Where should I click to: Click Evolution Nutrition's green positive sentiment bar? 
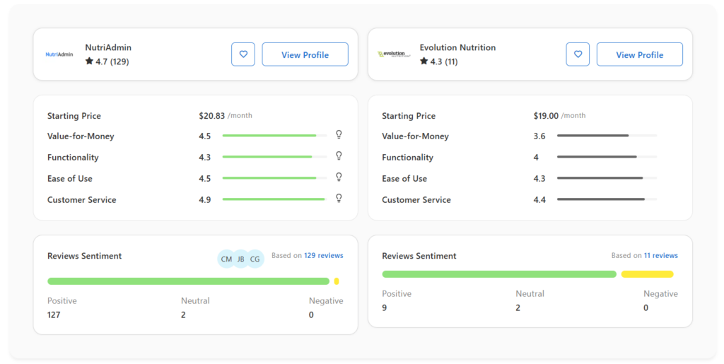click(499, 274)
